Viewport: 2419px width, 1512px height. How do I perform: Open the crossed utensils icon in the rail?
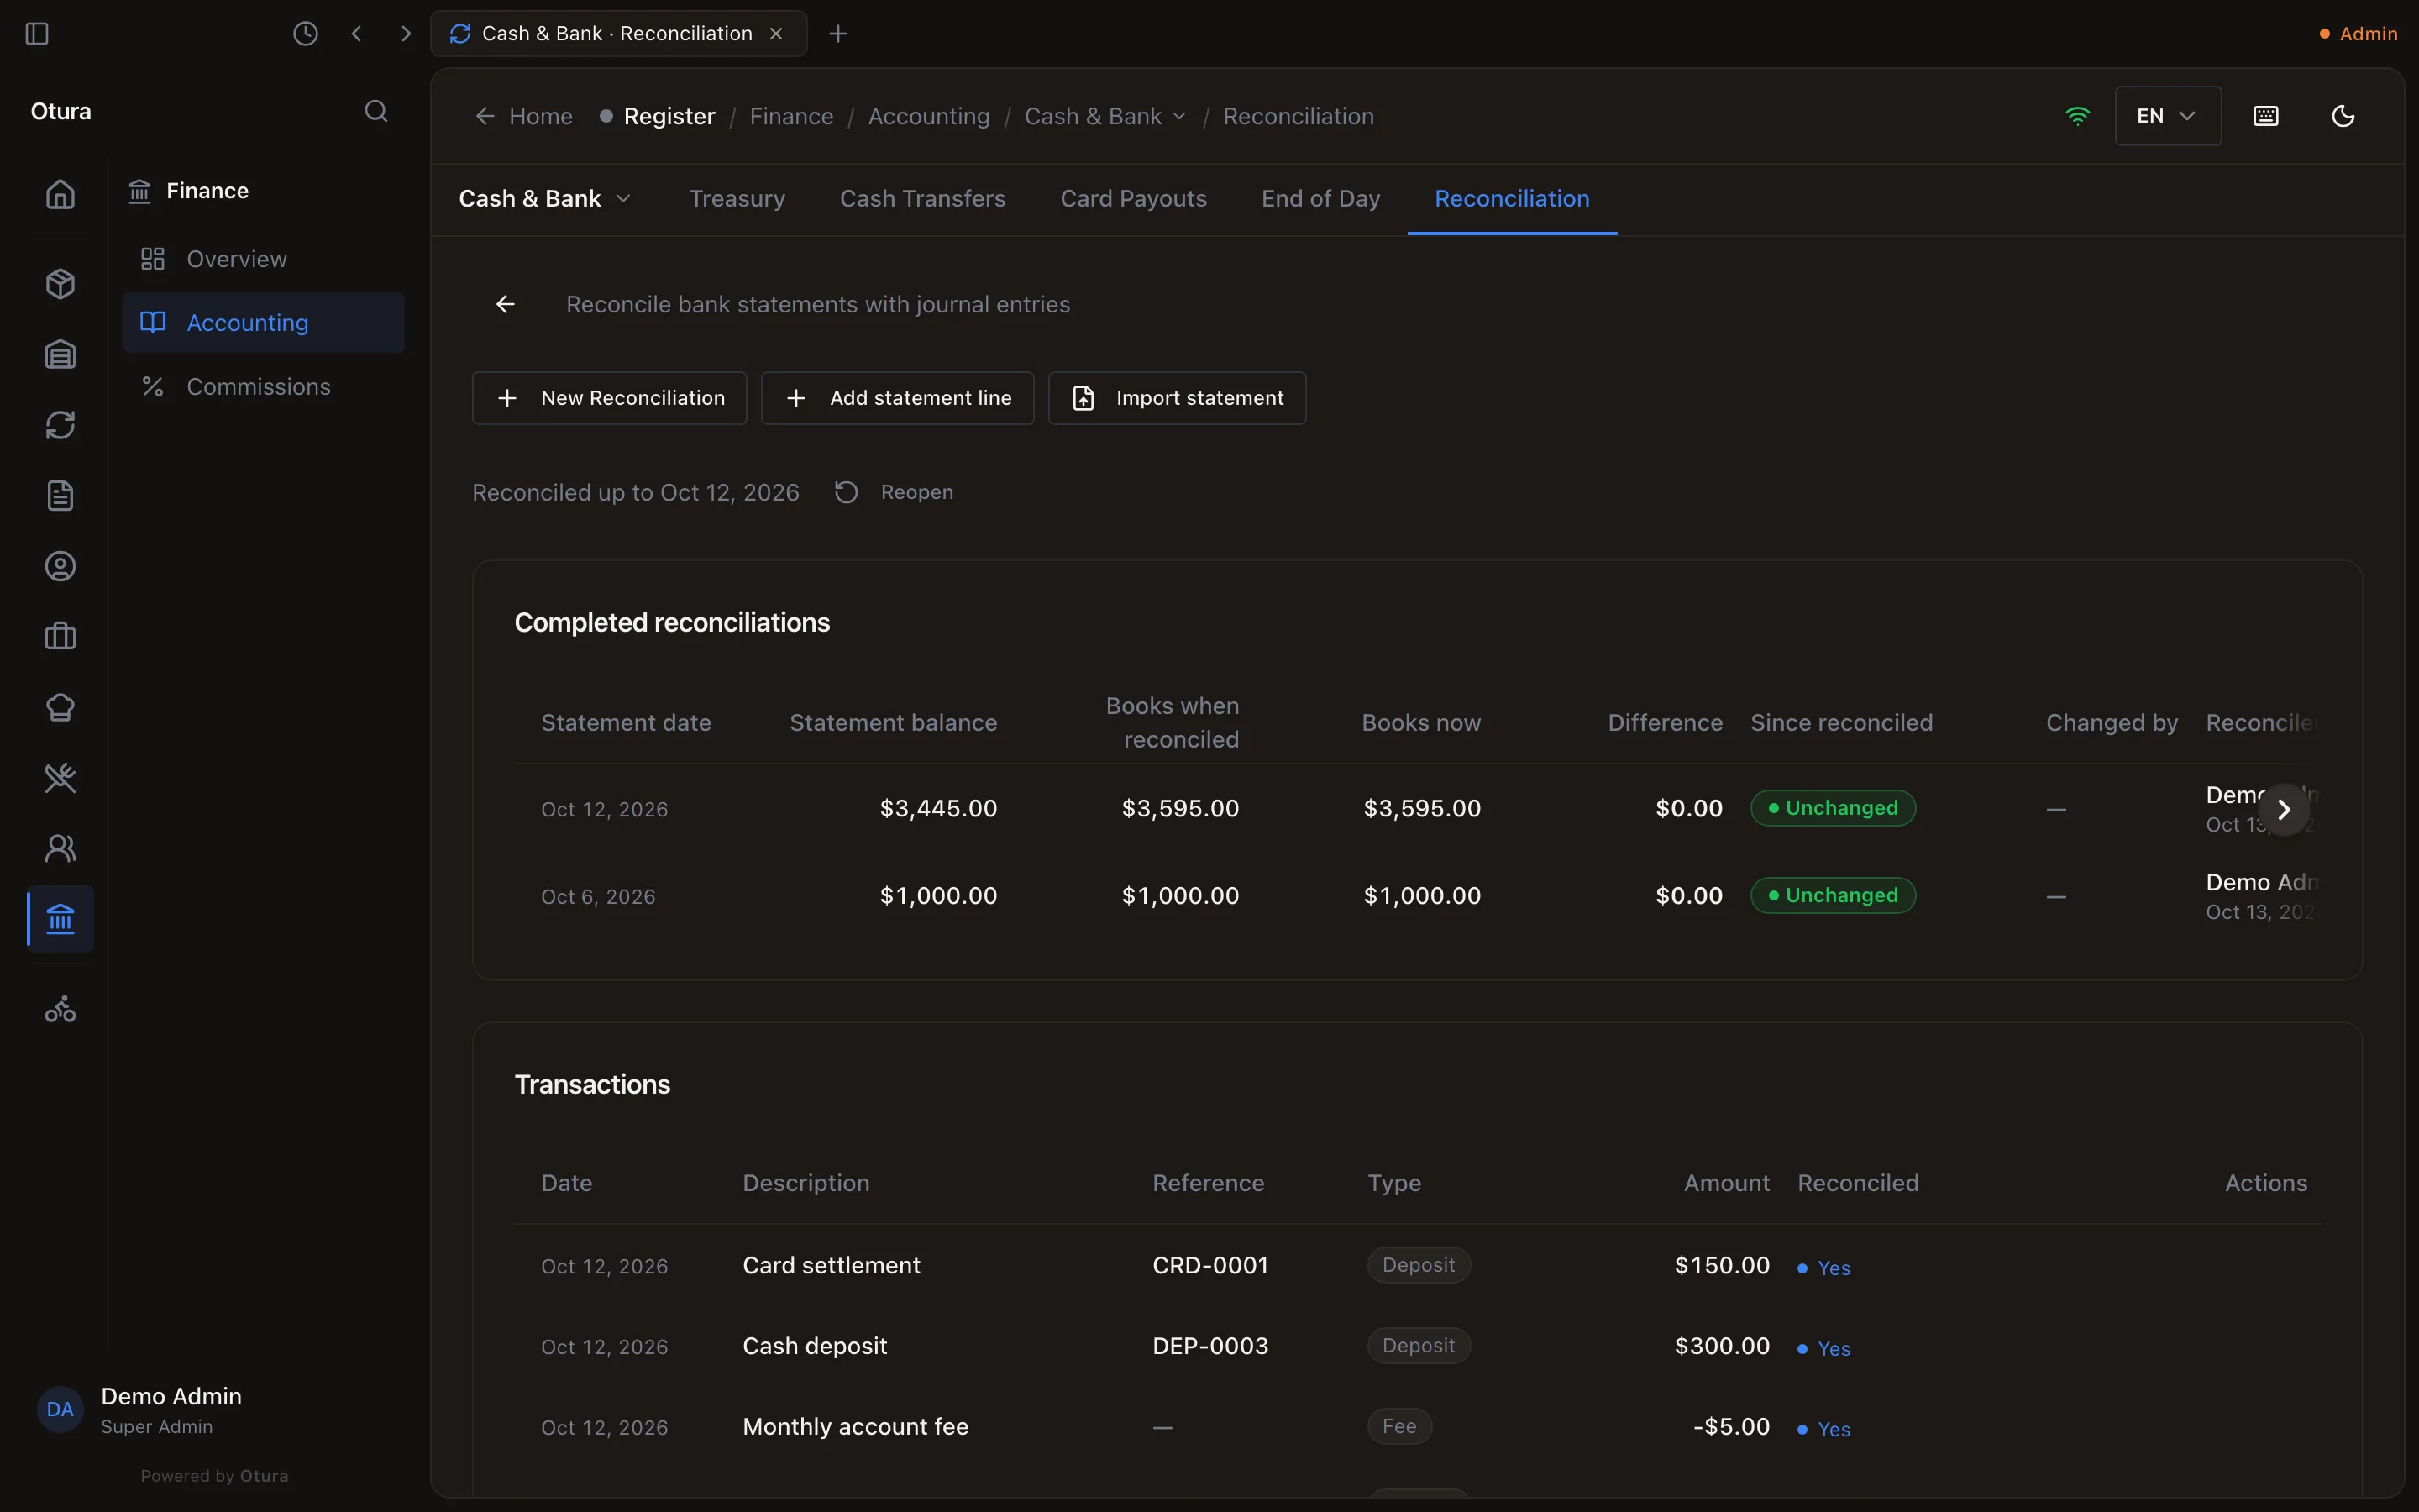coord(61,778)
